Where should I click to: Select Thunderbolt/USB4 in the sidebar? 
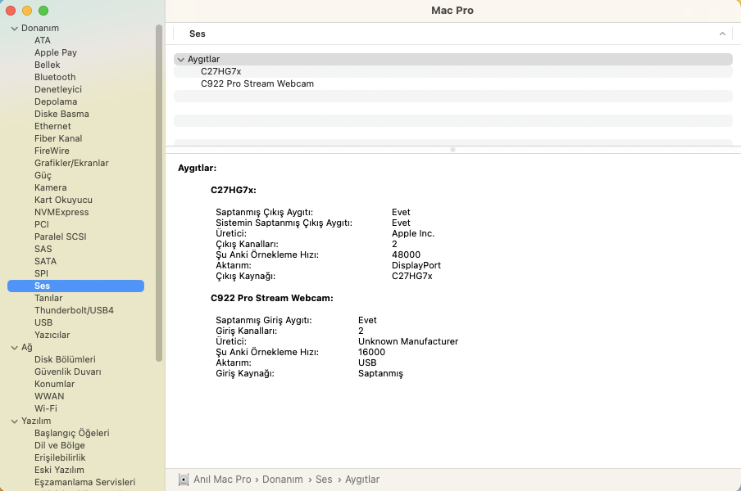74,310
